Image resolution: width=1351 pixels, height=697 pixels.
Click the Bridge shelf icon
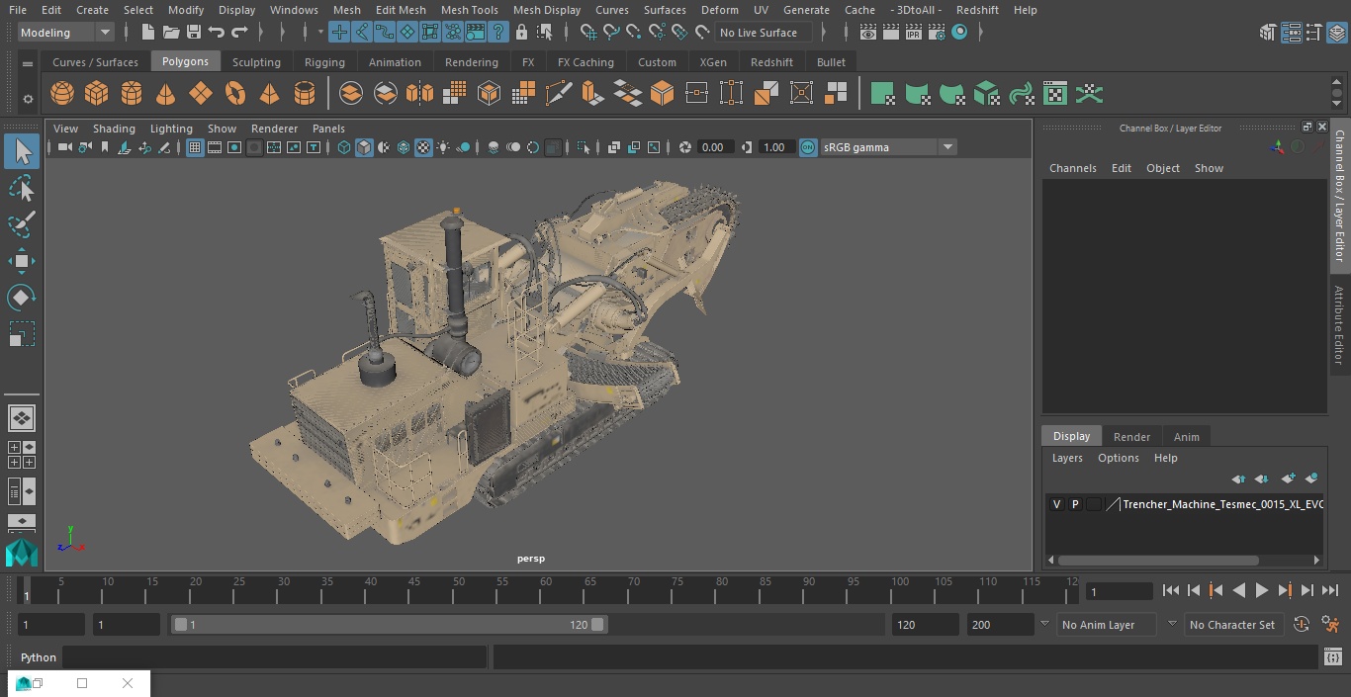pos(627,94)
